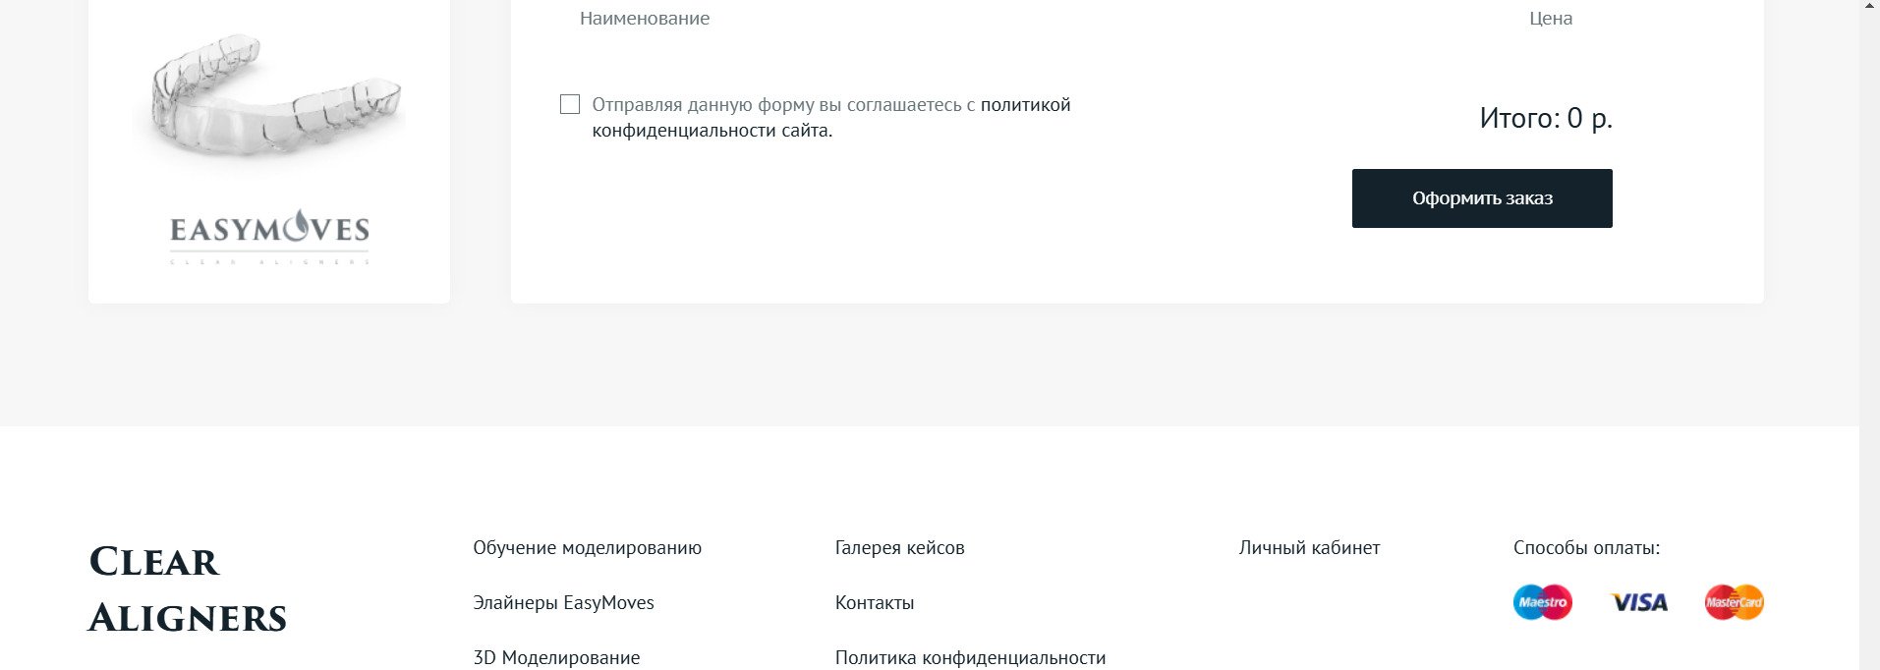Click the Maestro payment icon
1880x670 pixels.
pyautogui.click(x=1542, y=602)
